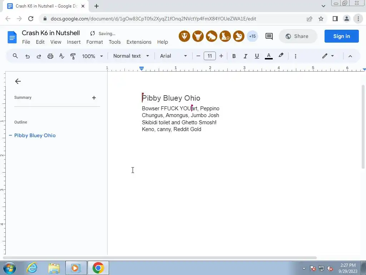Open a new browser tab
The height and width of the screenshot is (275, 366).
coord(97,6)
